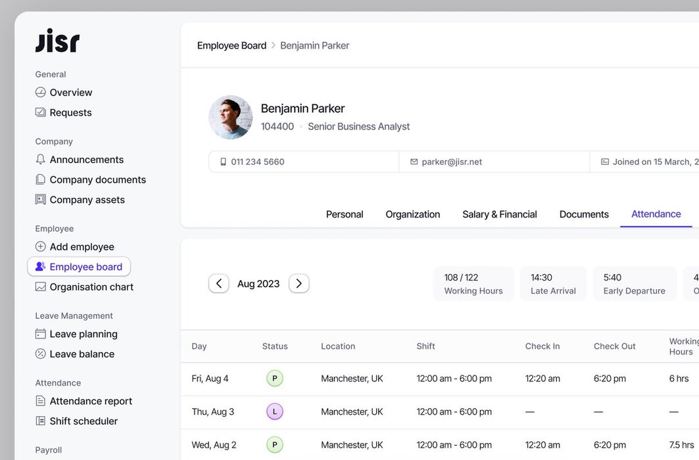Click the Day column header
Screen dimensions: 699x460
pyautogui.click(x=199, y=346)
